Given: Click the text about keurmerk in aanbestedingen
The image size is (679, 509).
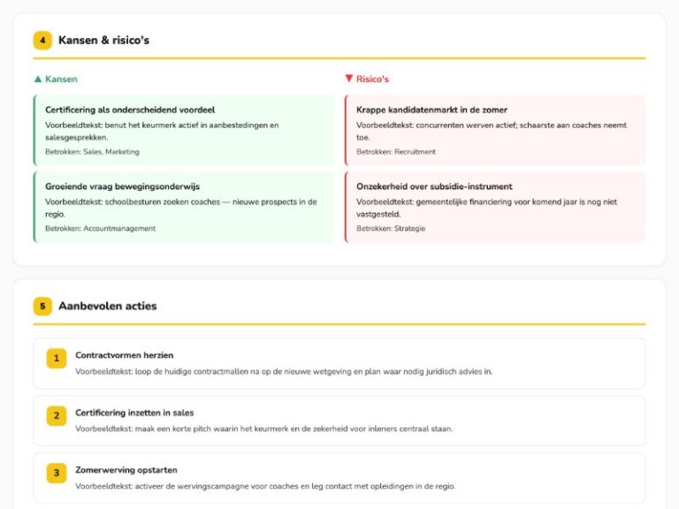Looking at the screenshot, I should coord(162,131).
